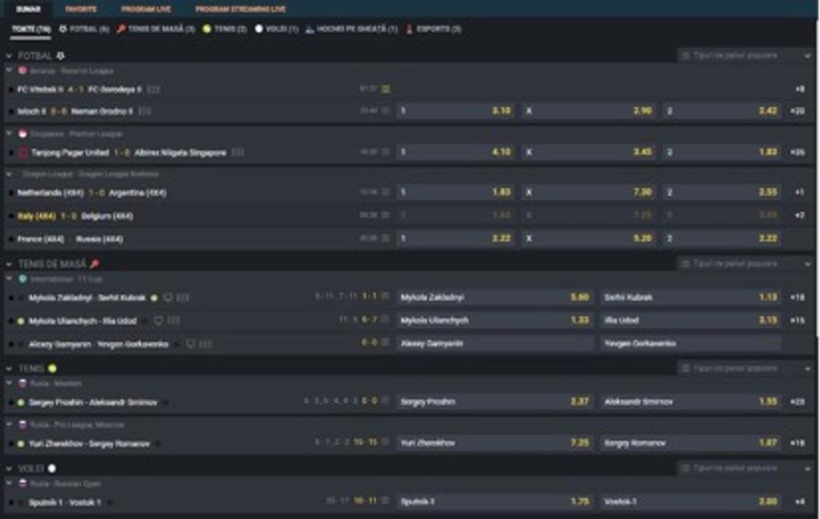
Task: Collapse the Russia Pro League Moscow group
Action: 9,424
